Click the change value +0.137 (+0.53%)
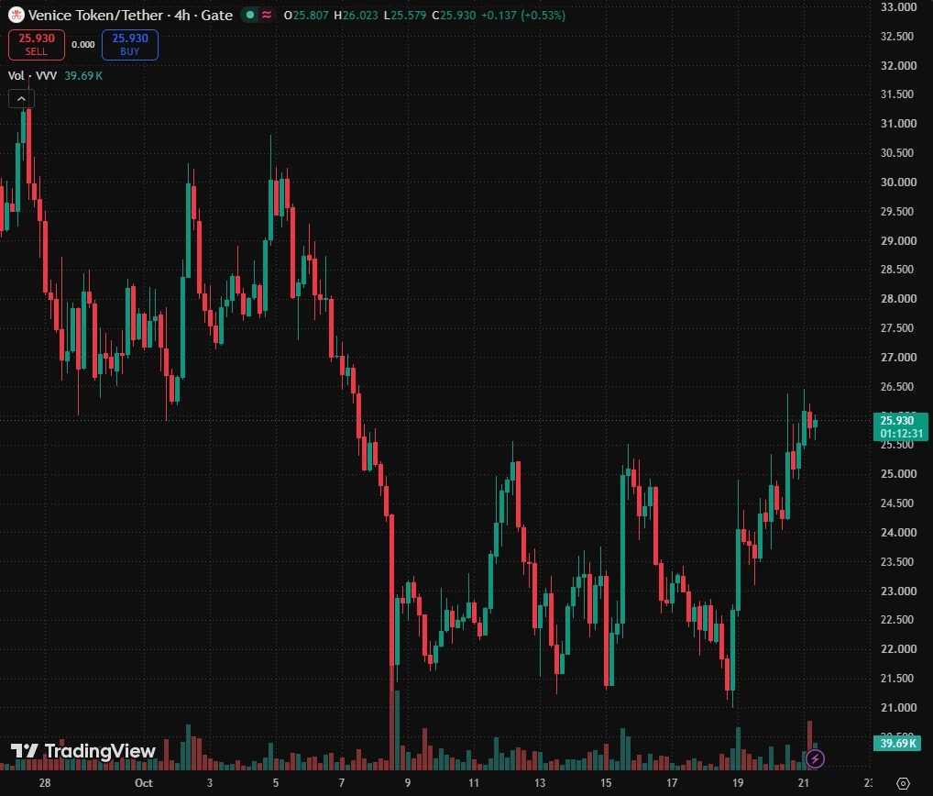Viewport: 933px width, 796px height. point(522,15)
